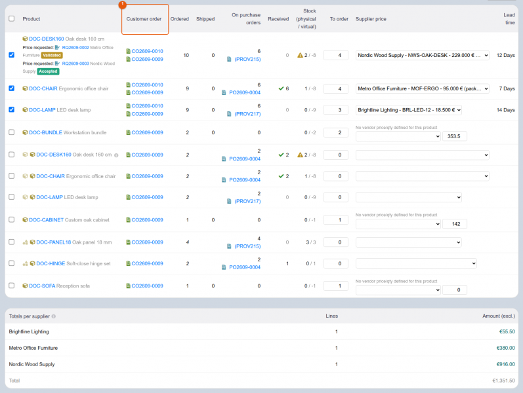This screenshot has width=523, height=393.
Task: Click the warning triangle in first DOC-DESK160 stock cell
Action: pos(300,55)
